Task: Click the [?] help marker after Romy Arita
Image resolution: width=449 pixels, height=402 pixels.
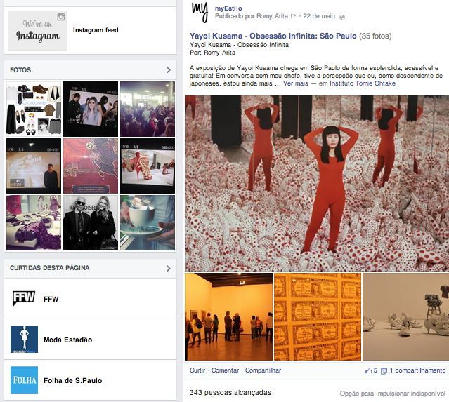Action: (x=294, y=16)
